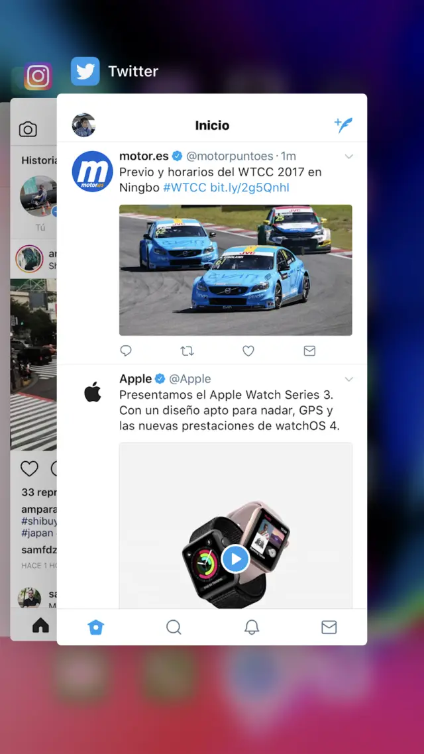
Task: Open the search tab in Twitter
Action: click(x=174, y=627)
